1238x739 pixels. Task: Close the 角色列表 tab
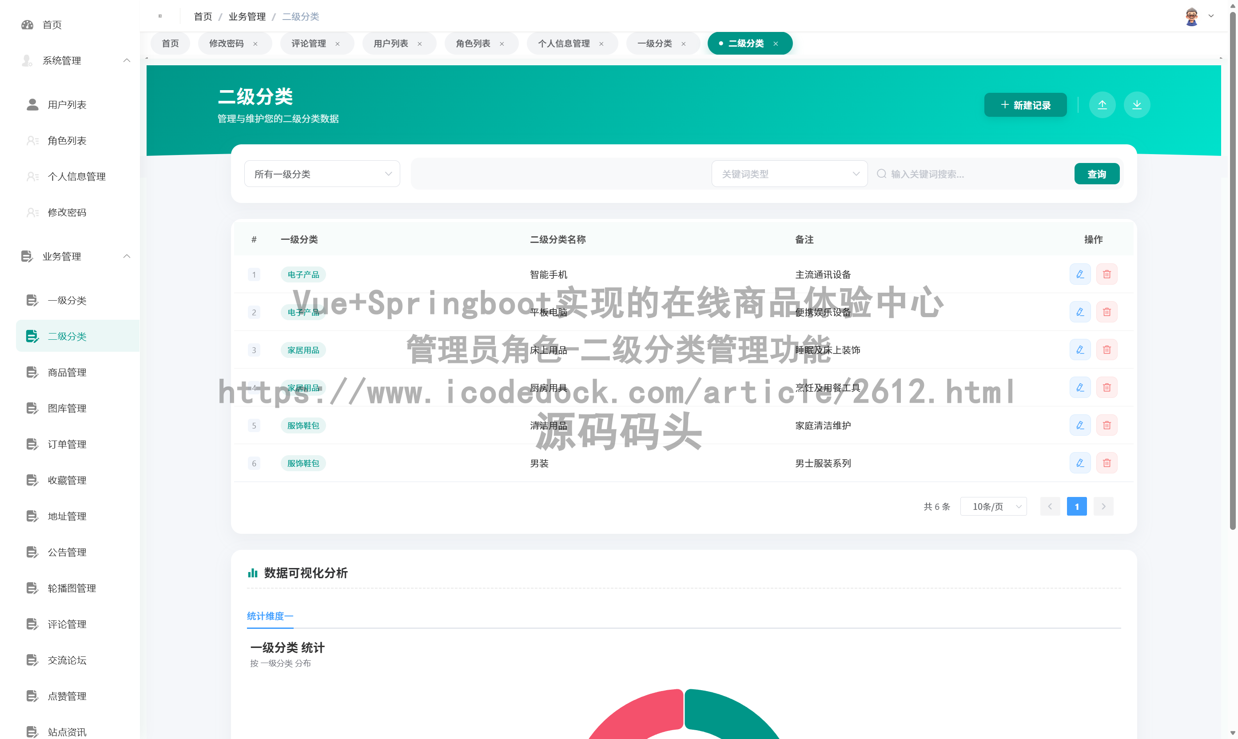pyautogui.click(x=502, y=44)
